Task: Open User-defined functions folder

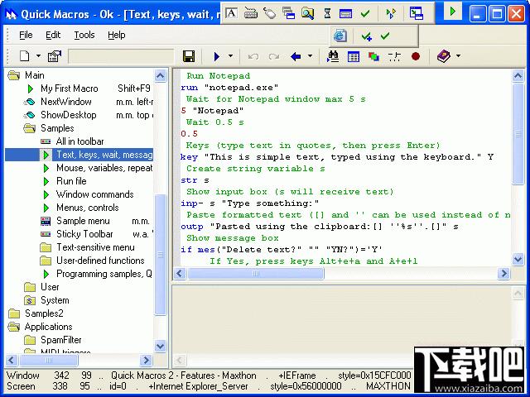Action: pyautogui.click(x=100, y=261)
